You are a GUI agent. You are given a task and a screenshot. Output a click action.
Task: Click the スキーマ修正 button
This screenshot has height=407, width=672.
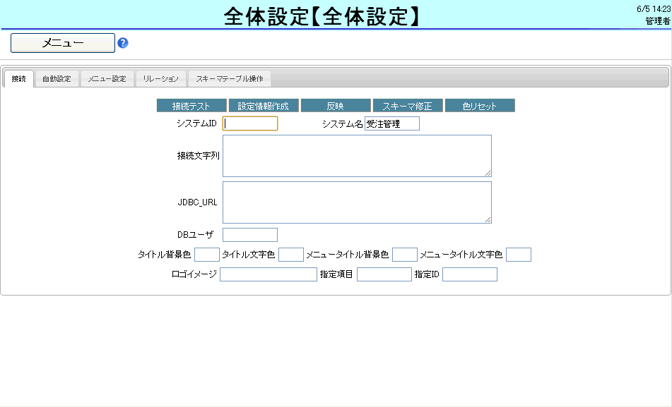coord(407,106)
